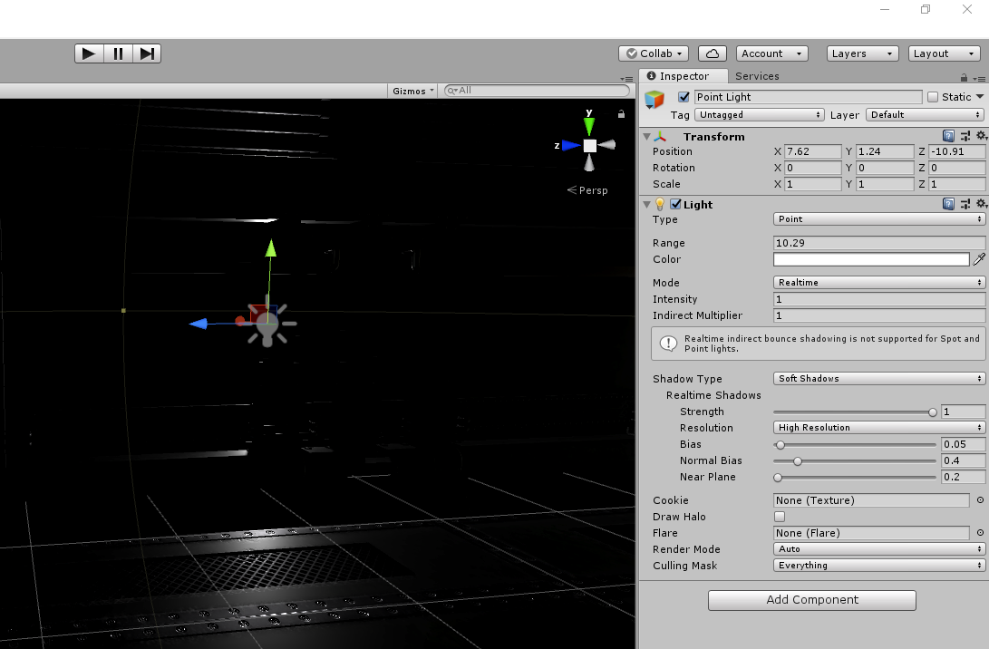The height and width of the screenshot is (649, 989).
Task: Open the Layers dropdown
Action: coord(862,53)
